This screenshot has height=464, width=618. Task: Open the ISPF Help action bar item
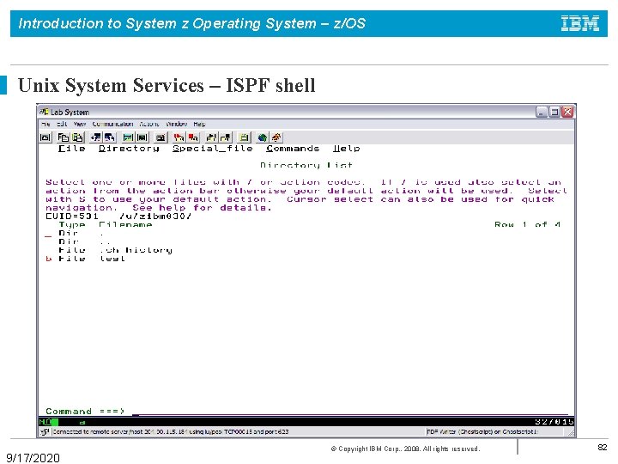[x=347, y=149]
